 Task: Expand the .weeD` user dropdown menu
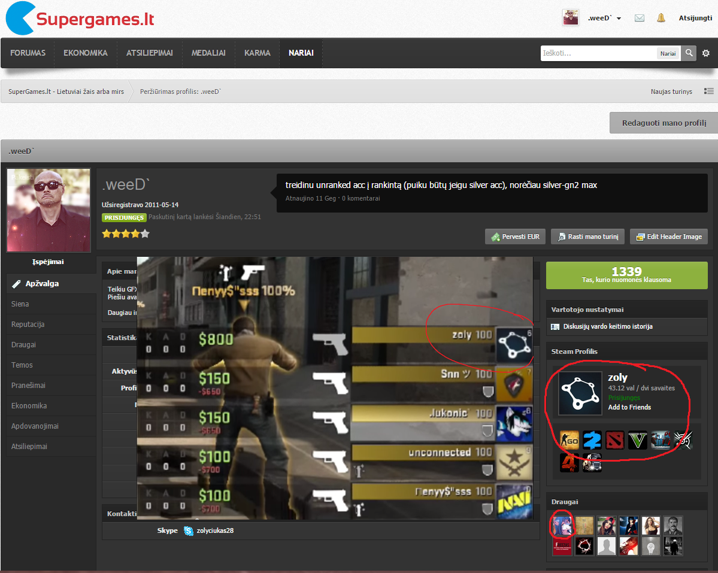tap(604, 19)
